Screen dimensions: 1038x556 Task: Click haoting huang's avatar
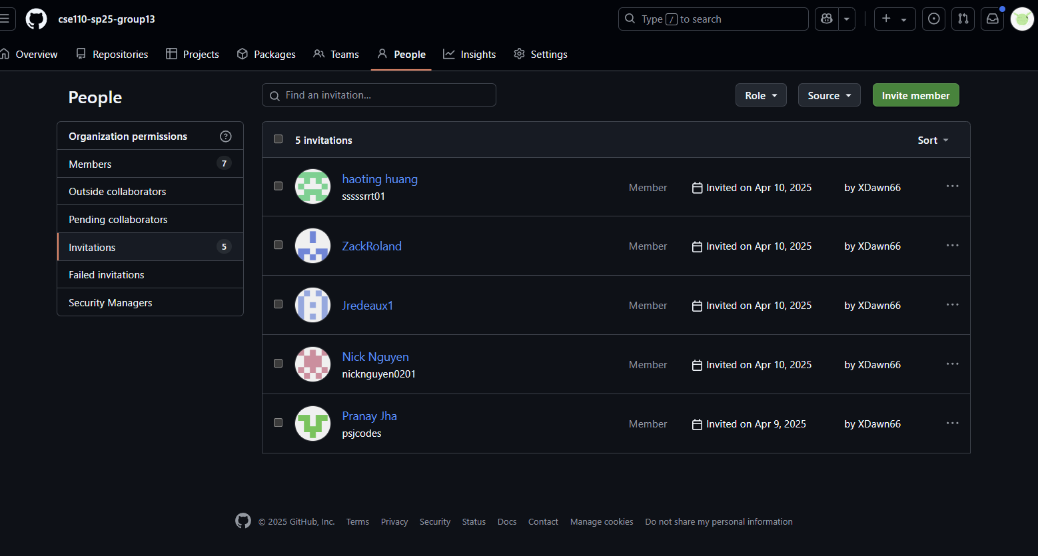(313, 186)
